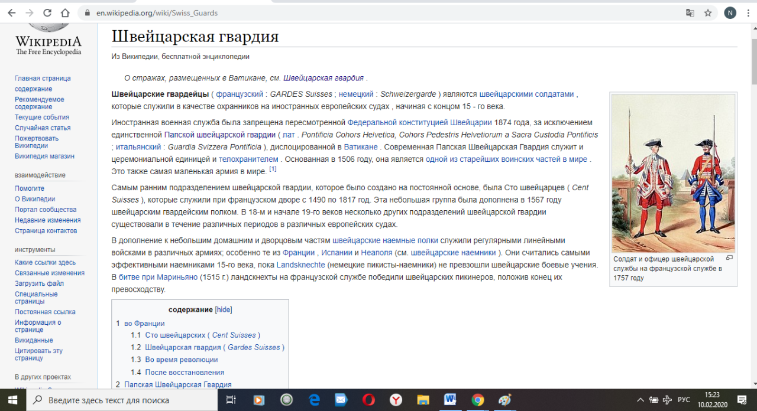The width and height of the screenshot is (757, 411).
Task: Open Какие ссылки здесь tool
Action: (46, 262)
